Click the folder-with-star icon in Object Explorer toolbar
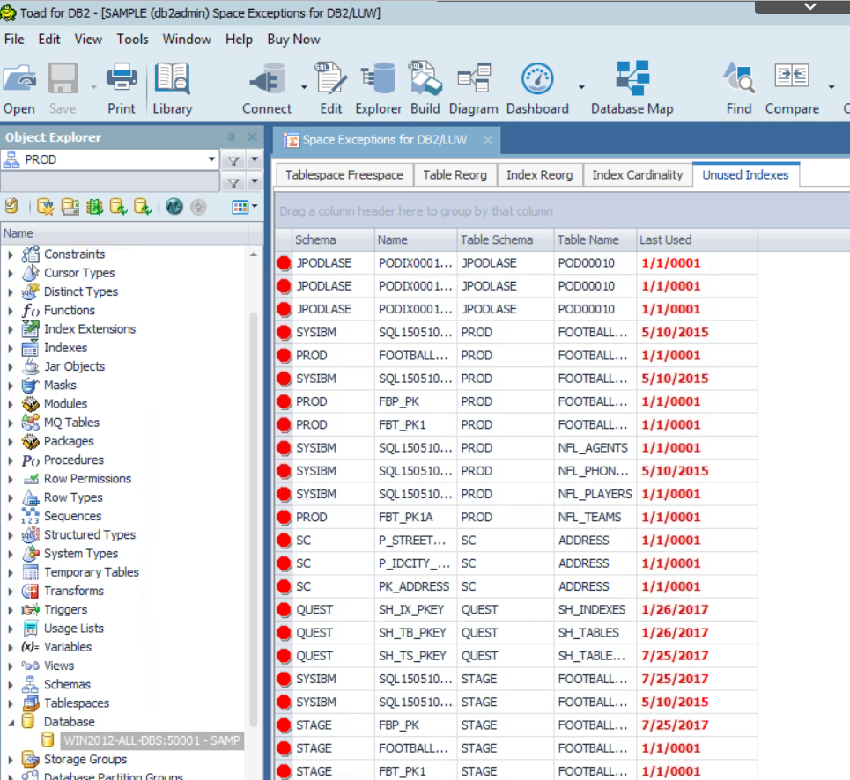This screenshot has height=780, width=850. (x=46, y=207)
